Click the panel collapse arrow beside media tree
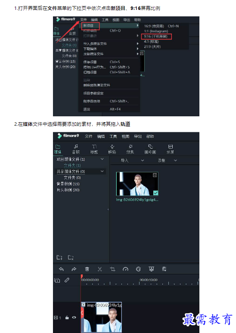Viewport: 236px width, 333px height. 108,209
